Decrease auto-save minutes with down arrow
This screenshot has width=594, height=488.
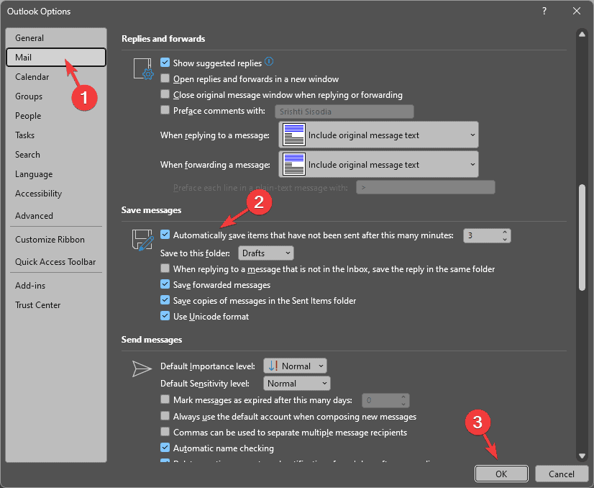[x=505, y=239]
